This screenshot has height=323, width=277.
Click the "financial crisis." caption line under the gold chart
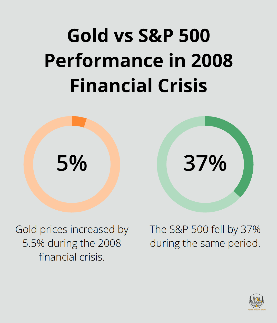point(72,257)
